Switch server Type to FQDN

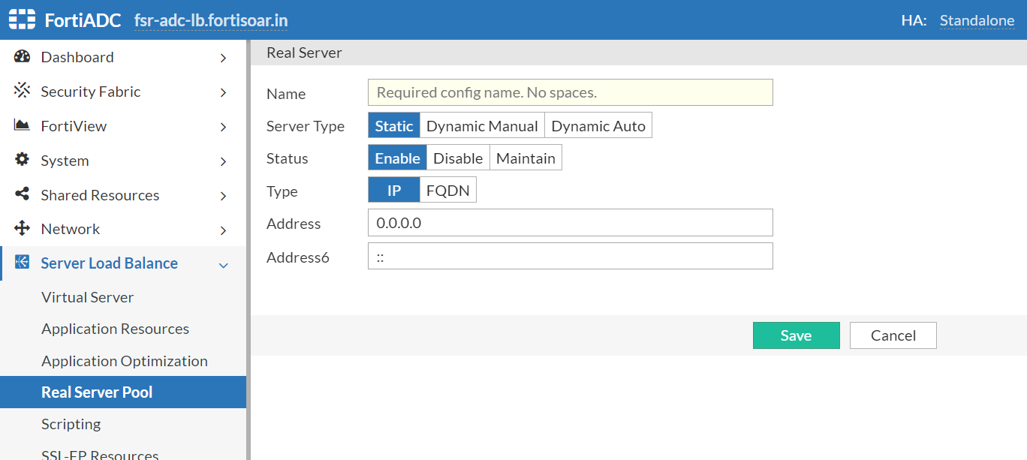(x=447, y=190)
